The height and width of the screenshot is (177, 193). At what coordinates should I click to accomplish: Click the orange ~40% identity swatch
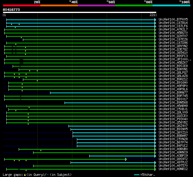59,5
